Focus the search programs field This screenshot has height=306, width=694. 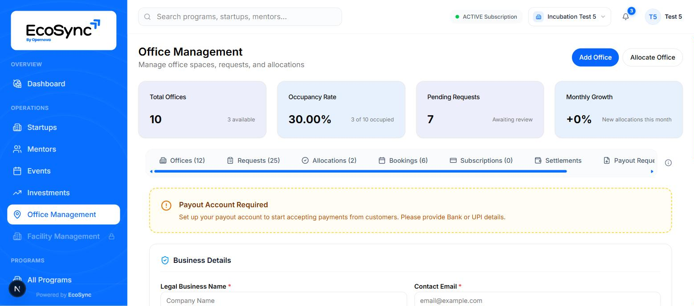(240, 16)
